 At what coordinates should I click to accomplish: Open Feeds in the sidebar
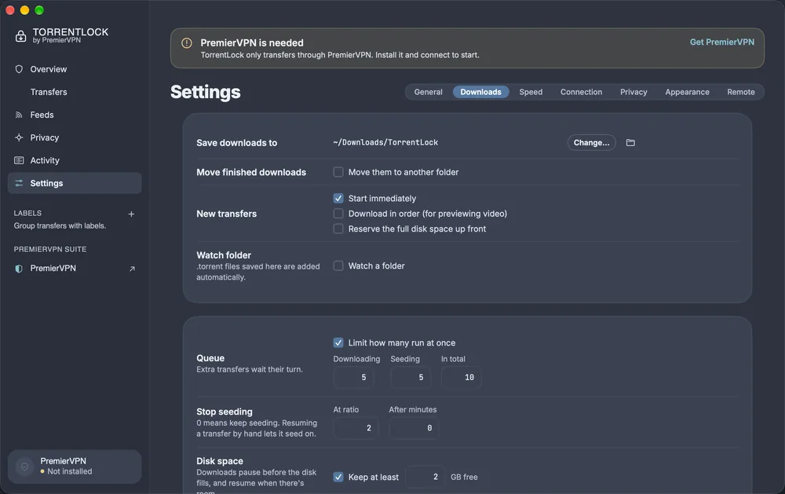point(75,115)
